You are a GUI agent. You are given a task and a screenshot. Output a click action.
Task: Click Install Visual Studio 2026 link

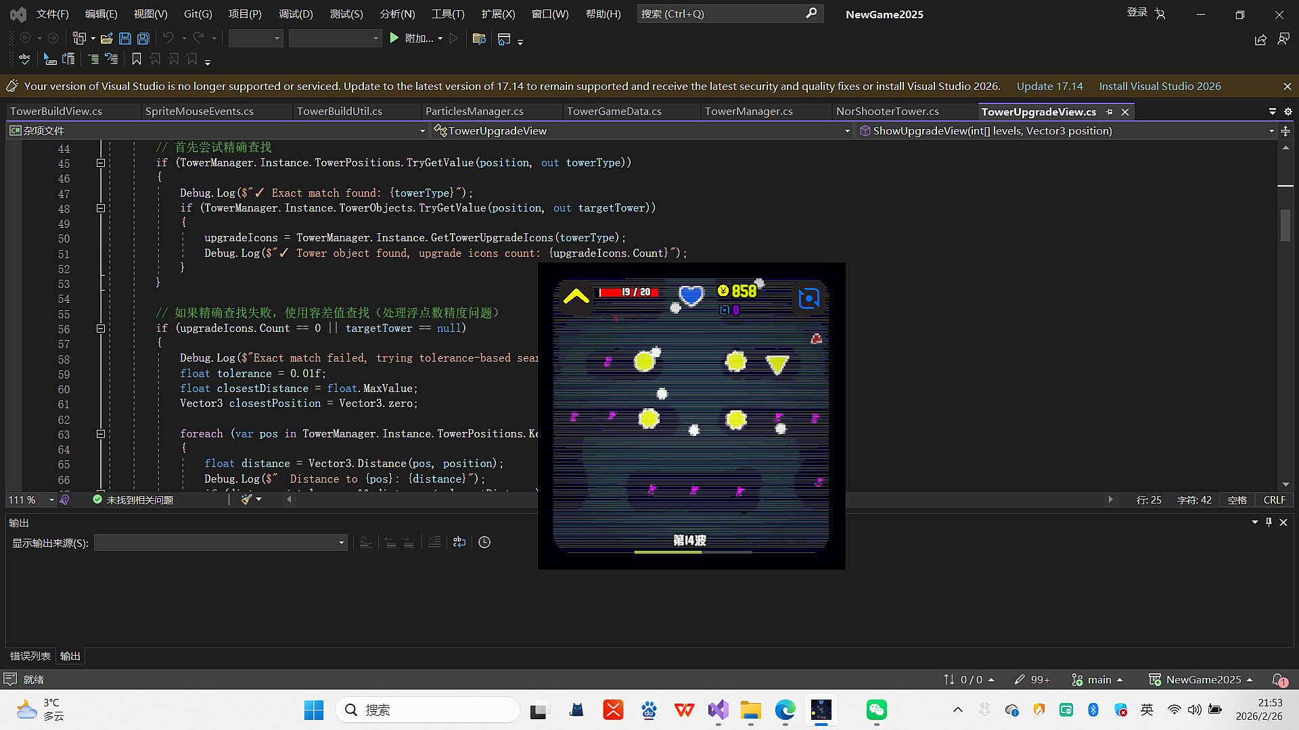pos(1160,87)
